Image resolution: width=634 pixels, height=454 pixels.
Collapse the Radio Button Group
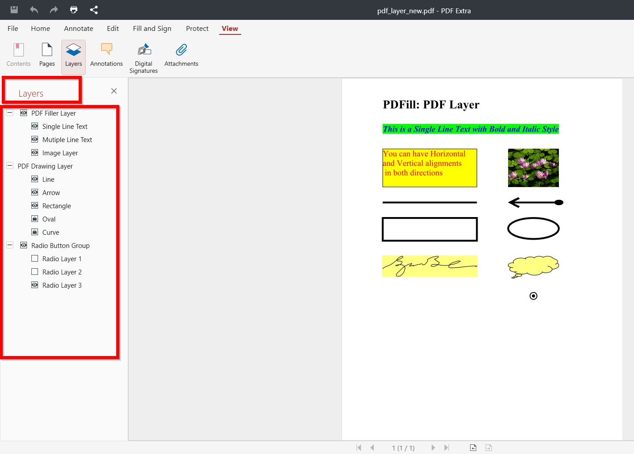click(9, 245)
